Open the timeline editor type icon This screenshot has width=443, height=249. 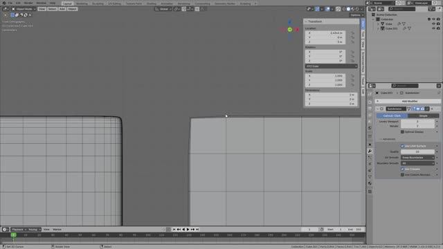tap(6, 230)
